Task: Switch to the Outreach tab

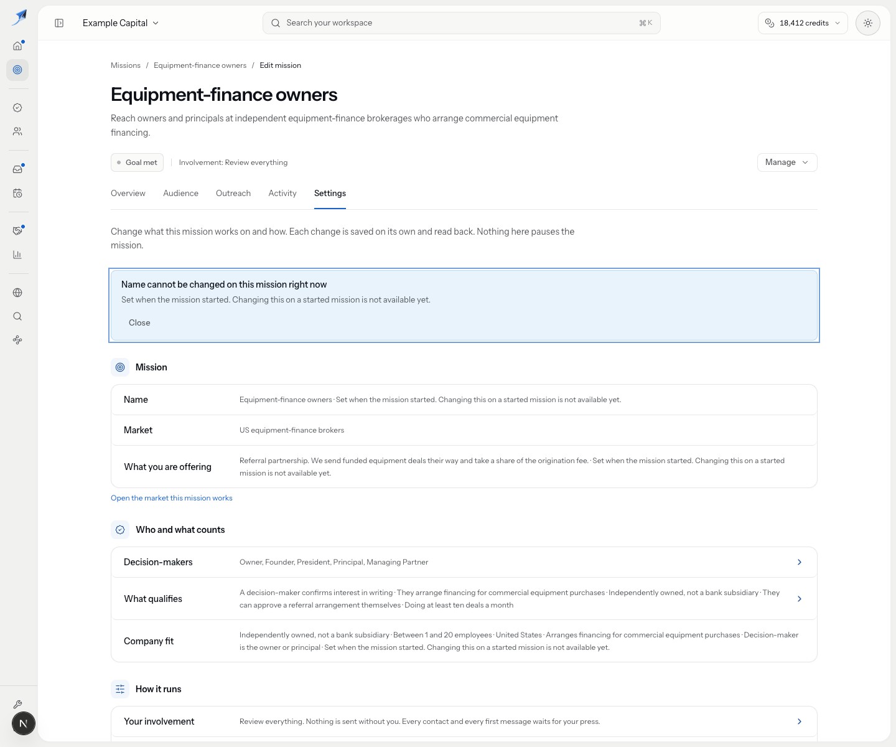Action: tap(233, 194)
